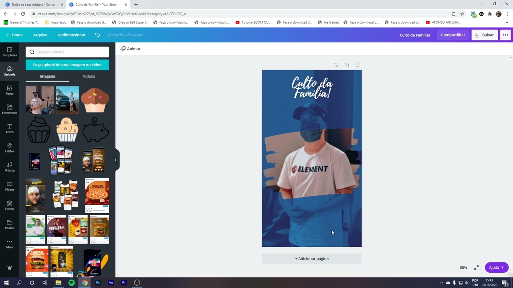Open the Ajuda help button

pyautogui.click(x=497, y=268)
